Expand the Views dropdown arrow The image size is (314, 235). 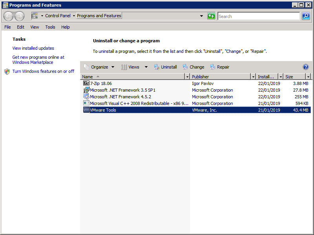146,67
